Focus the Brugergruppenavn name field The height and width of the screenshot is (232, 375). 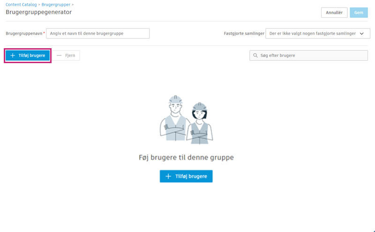click(x=98, y=33)
